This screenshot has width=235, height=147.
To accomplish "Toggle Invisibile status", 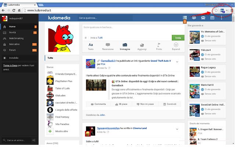I will (x=19, y=58).
